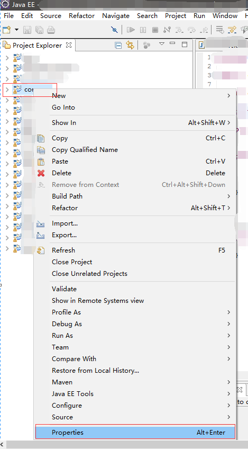Open the Window menu

coord(225,16)
